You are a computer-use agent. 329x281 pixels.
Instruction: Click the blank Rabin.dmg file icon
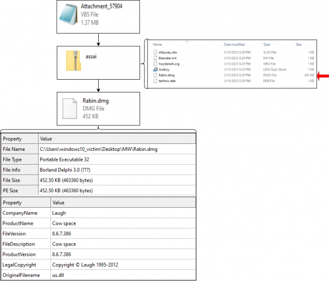point(70,108)
